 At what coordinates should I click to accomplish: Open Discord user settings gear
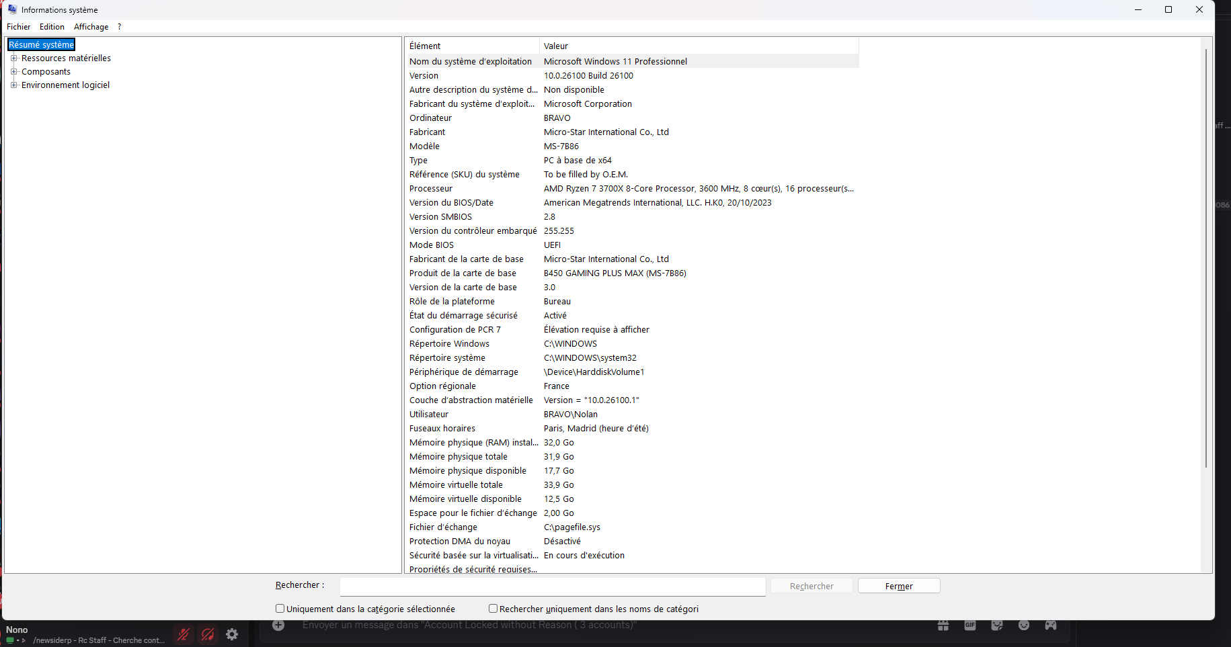232,634
